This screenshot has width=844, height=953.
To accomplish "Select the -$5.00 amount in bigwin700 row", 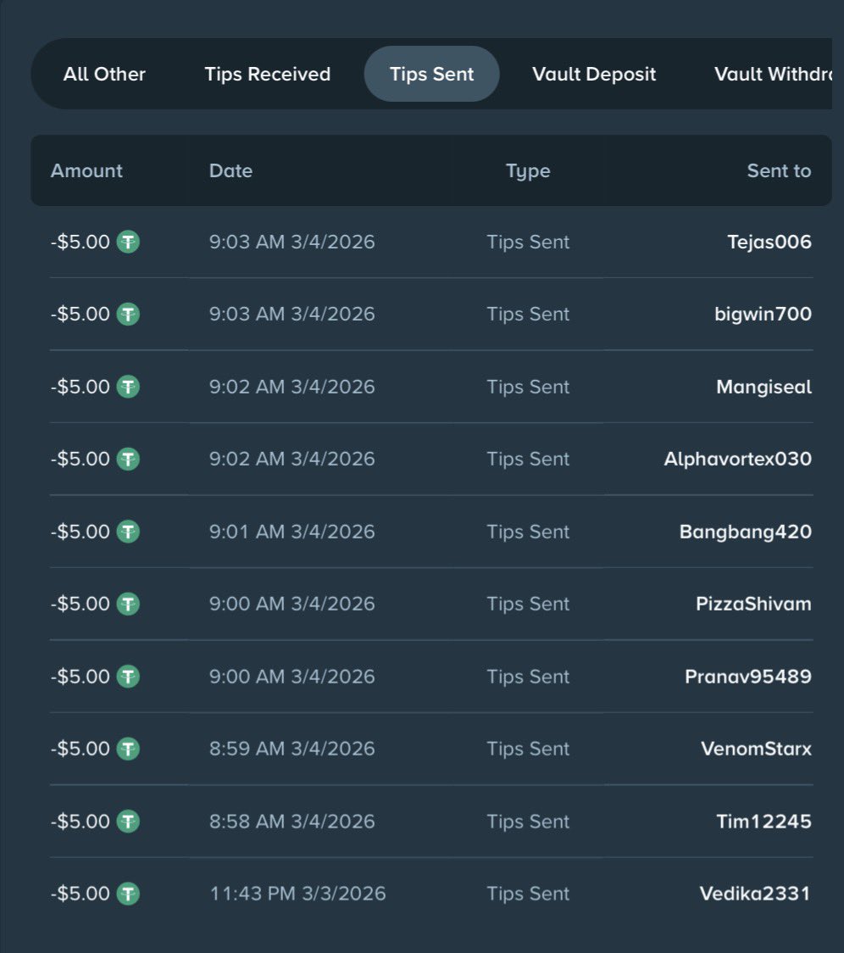I will coord(81,315).
